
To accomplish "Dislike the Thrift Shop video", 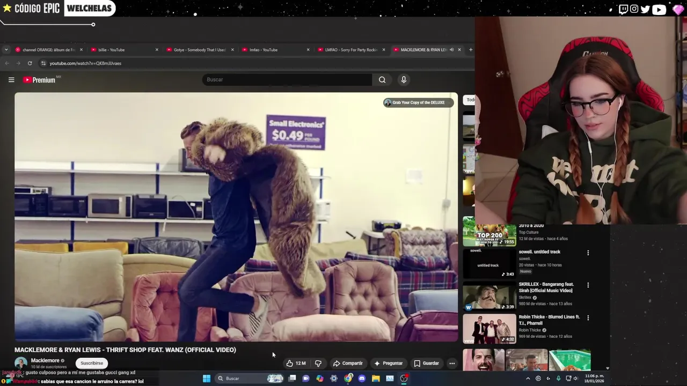I will 318,363.
